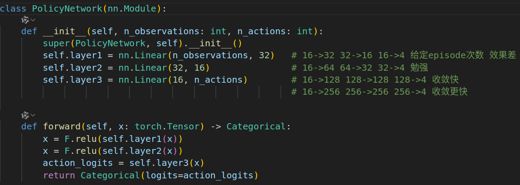Click 'F.relu' on the self.layer2(x) line

coord(81,151)
